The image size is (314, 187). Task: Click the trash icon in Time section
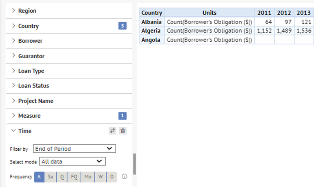point(123,131)
